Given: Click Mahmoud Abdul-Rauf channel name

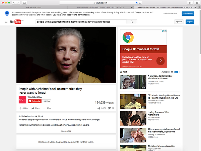Looking at the screenshot, I should coord(156,100).
